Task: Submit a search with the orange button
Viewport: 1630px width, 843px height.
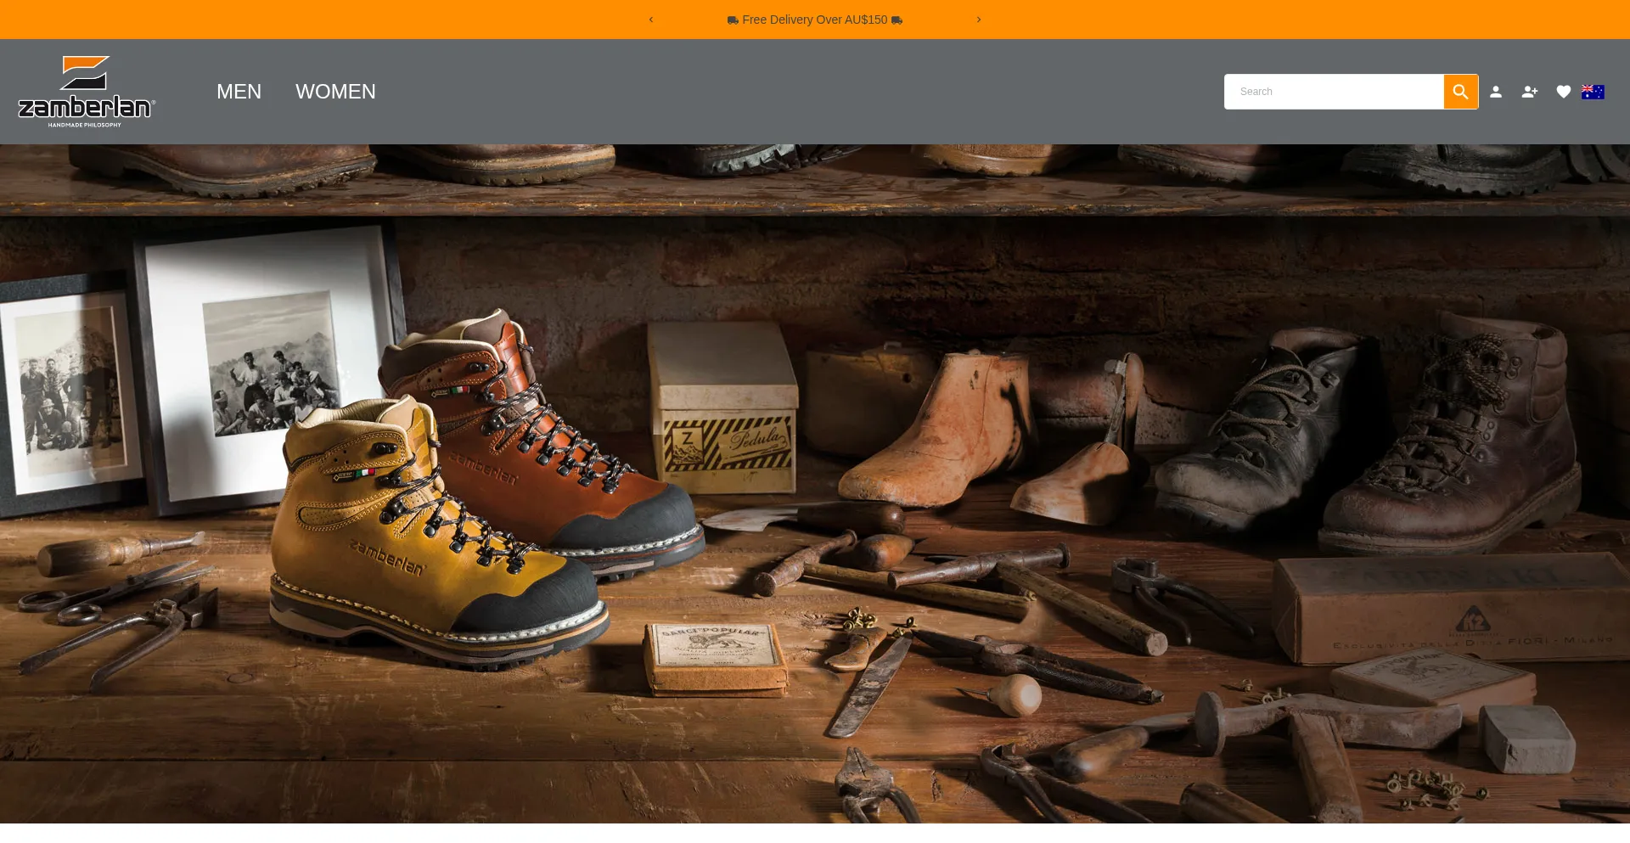Action: (1460, 91)
